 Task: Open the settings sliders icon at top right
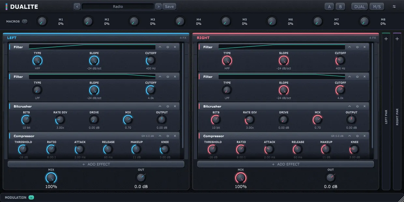(394, 7)
